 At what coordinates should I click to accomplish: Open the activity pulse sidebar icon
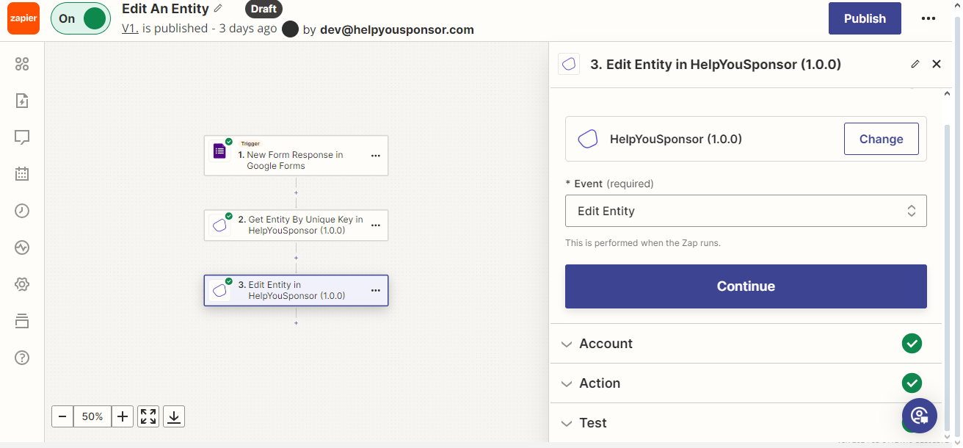click(x=22, y=248)
